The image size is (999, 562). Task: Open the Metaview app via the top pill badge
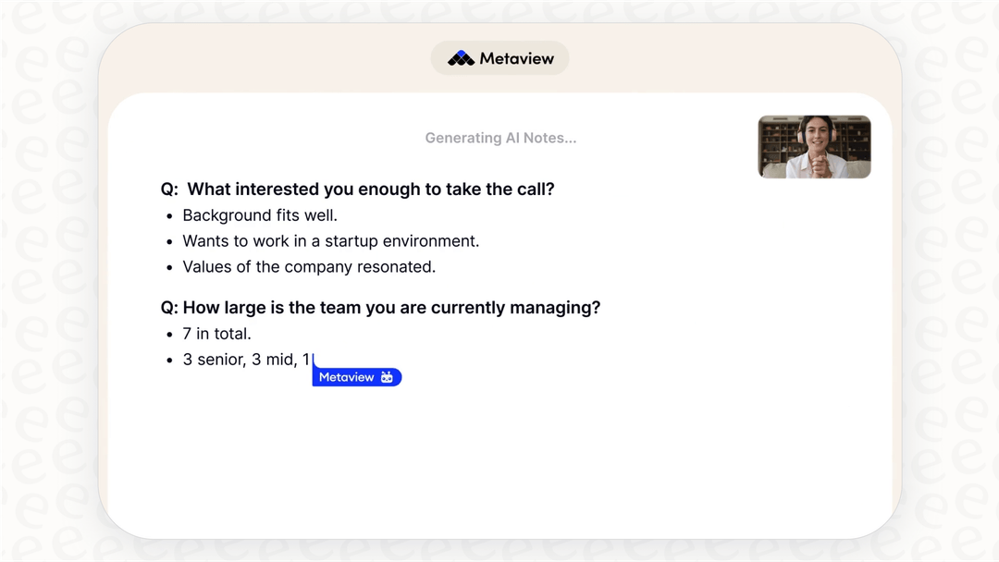499,57
